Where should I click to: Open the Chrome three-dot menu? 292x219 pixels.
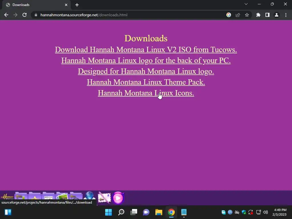point(286,15)
